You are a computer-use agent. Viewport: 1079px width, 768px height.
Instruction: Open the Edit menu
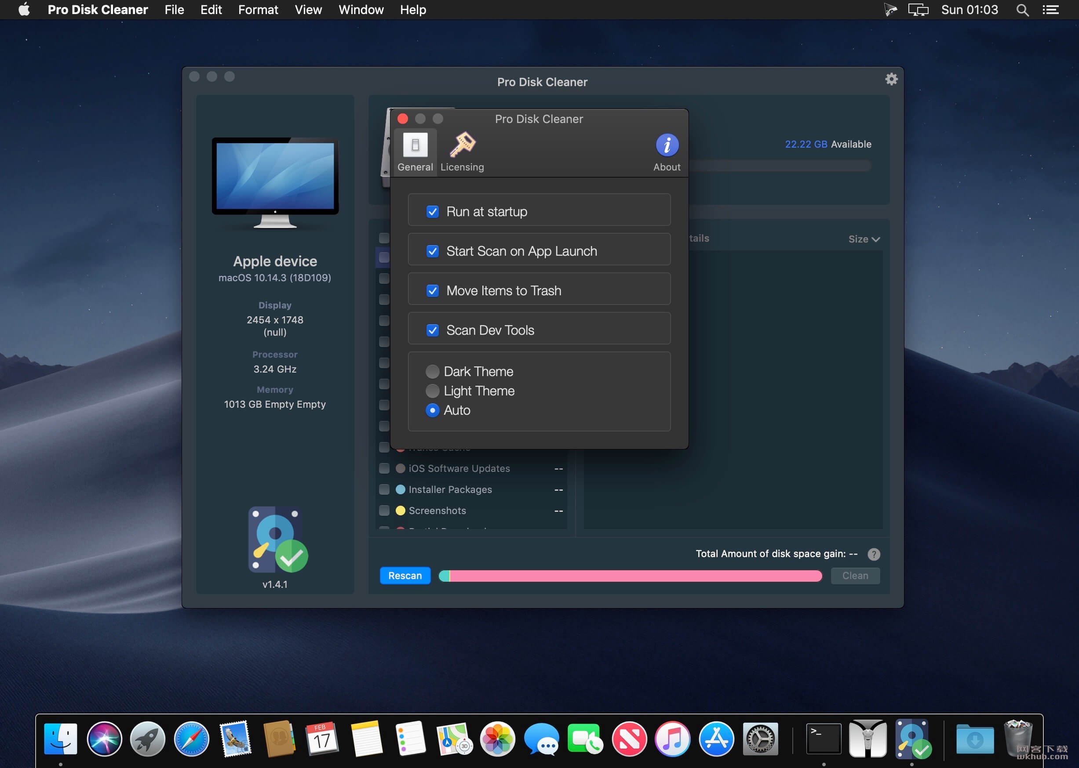[x=211, y=10]
